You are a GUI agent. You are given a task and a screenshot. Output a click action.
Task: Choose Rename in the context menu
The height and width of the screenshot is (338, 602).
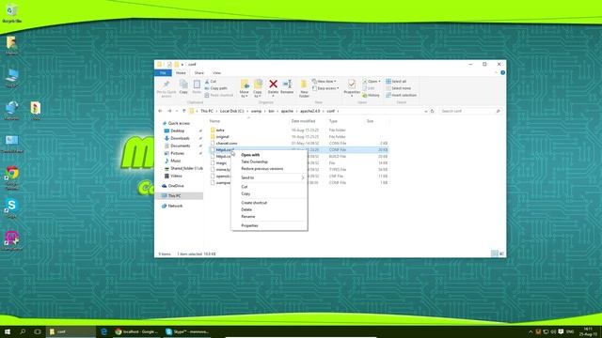click(x=248, y=217)
